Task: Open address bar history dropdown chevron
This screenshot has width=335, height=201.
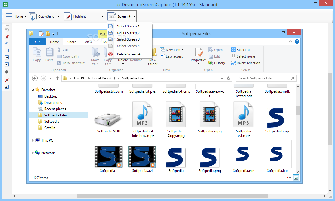Action: (x=222, y=78)
